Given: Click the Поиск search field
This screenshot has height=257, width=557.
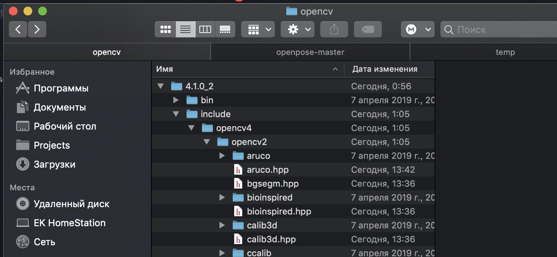Looking at the screenshot, I should [499, 30].
